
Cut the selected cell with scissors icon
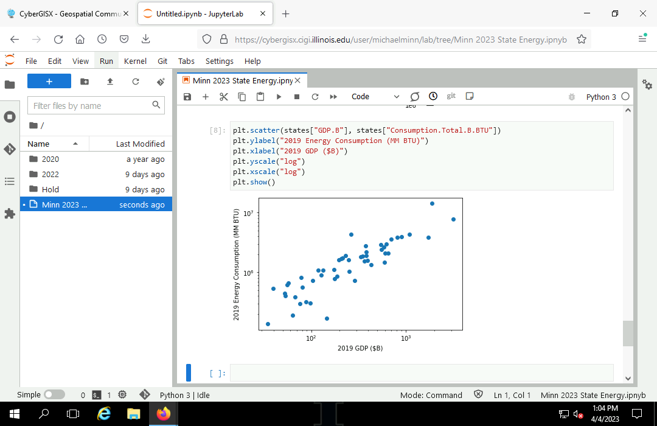pyautogui.click(x=223, y=97)
